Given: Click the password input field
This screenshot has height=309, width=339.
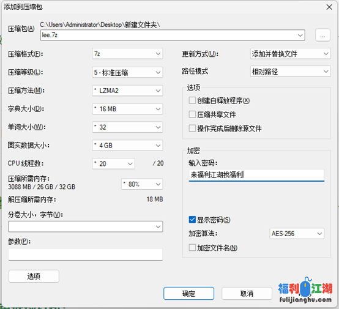Looking at the screenshot, I should [x=256, y=175].
